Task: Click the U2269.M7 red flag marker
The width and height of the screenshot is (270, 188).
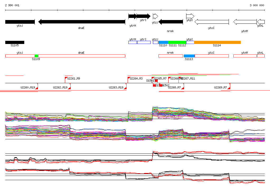Action: coord(229,88)
